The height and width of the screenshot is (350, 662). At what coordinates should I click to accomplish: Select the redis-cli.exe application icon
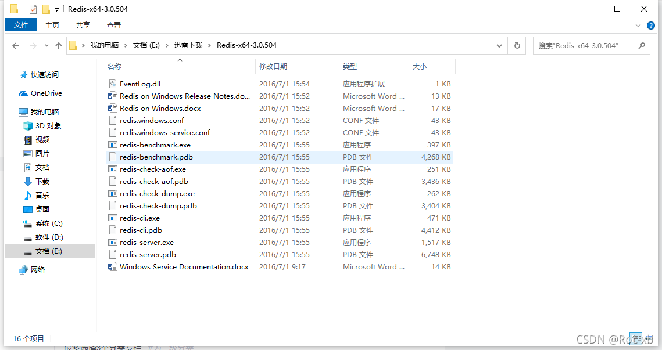point(113,218)
